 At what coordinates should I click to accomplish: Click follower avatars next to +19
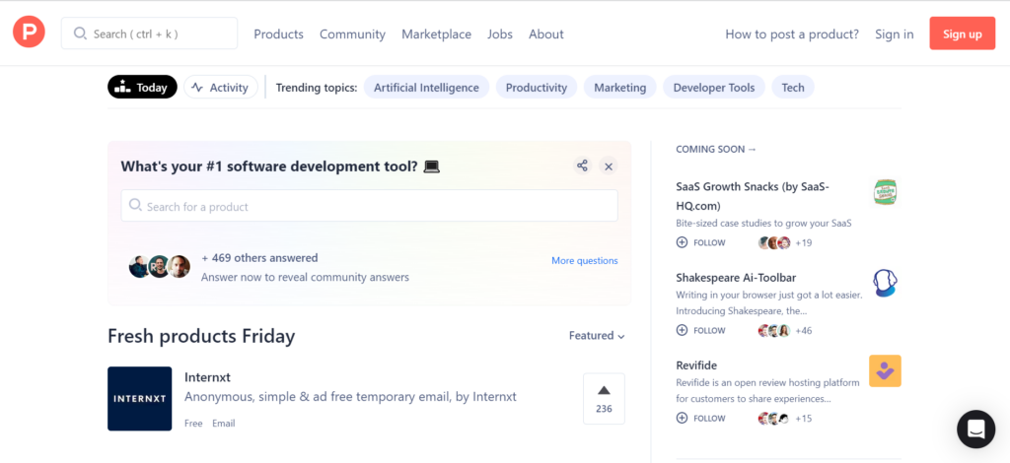(x=774, y=242)
